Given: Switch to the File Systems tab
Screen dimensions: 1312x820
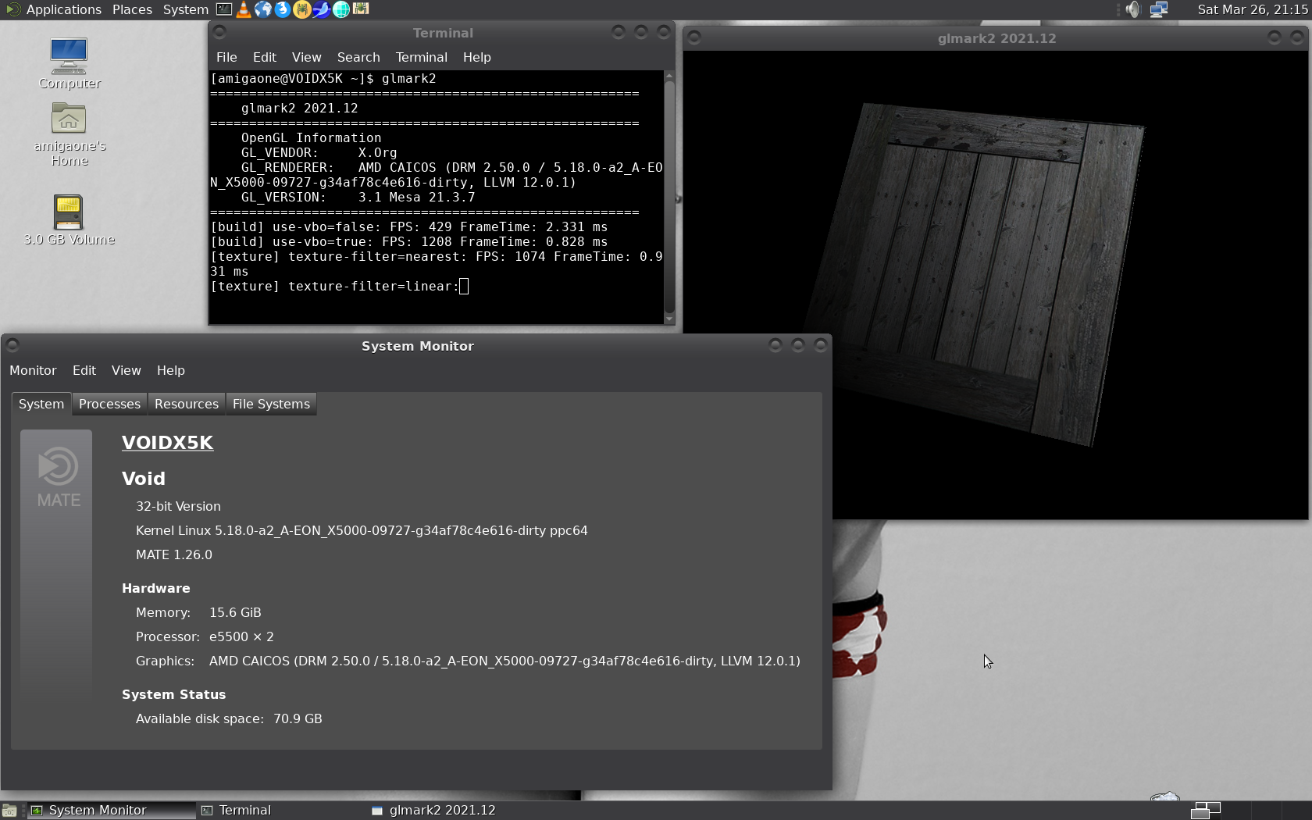Looking at the screenshot, I should [271, 404].
